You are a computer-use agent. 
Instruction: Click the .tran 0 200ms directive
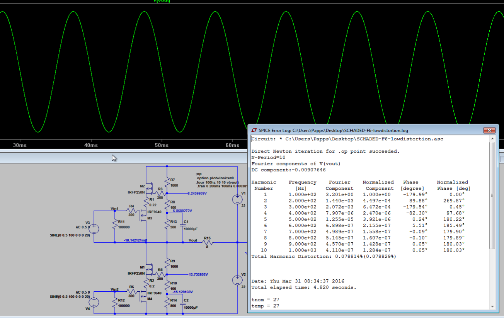pyautogui.click(x=222, y=187)
